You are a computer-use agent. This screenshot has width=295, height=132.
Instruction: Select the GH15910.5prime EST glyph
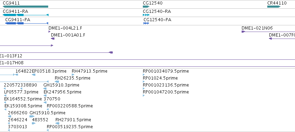[x=32, y=116]
